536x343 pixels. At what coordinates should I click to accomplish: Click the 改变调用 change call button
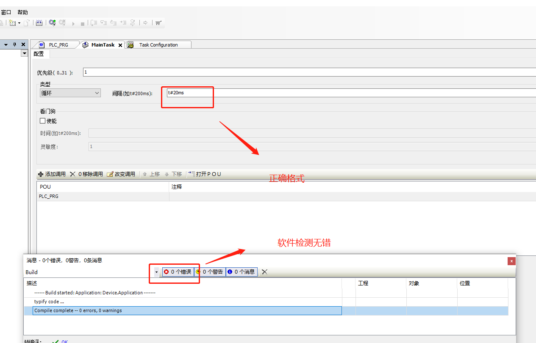121,174
